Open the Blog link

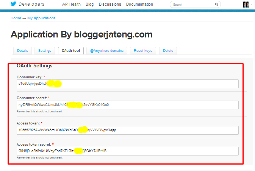(89, 5)
